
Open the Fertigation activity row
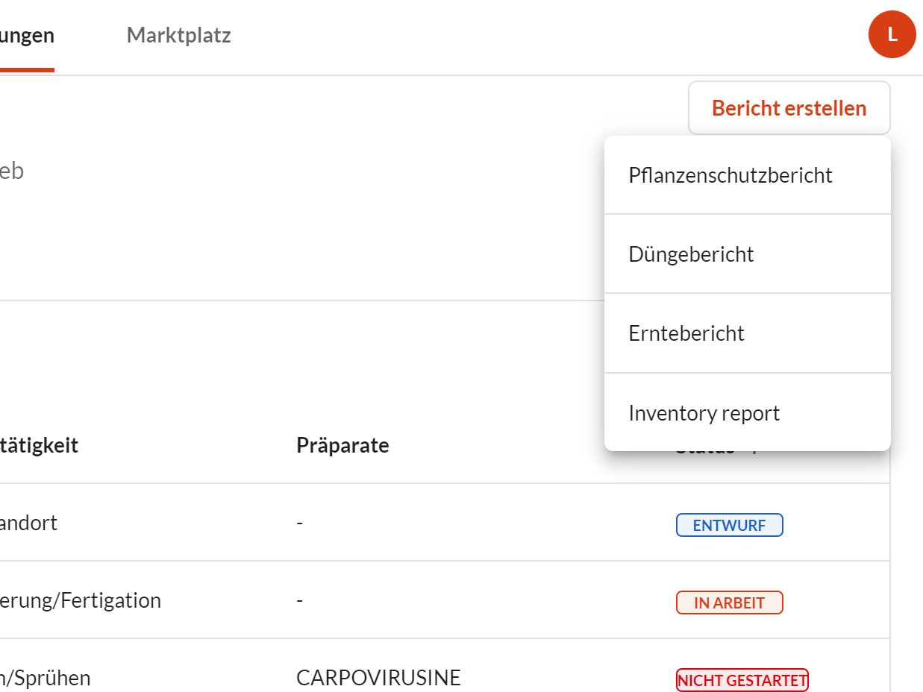point(80,600)
